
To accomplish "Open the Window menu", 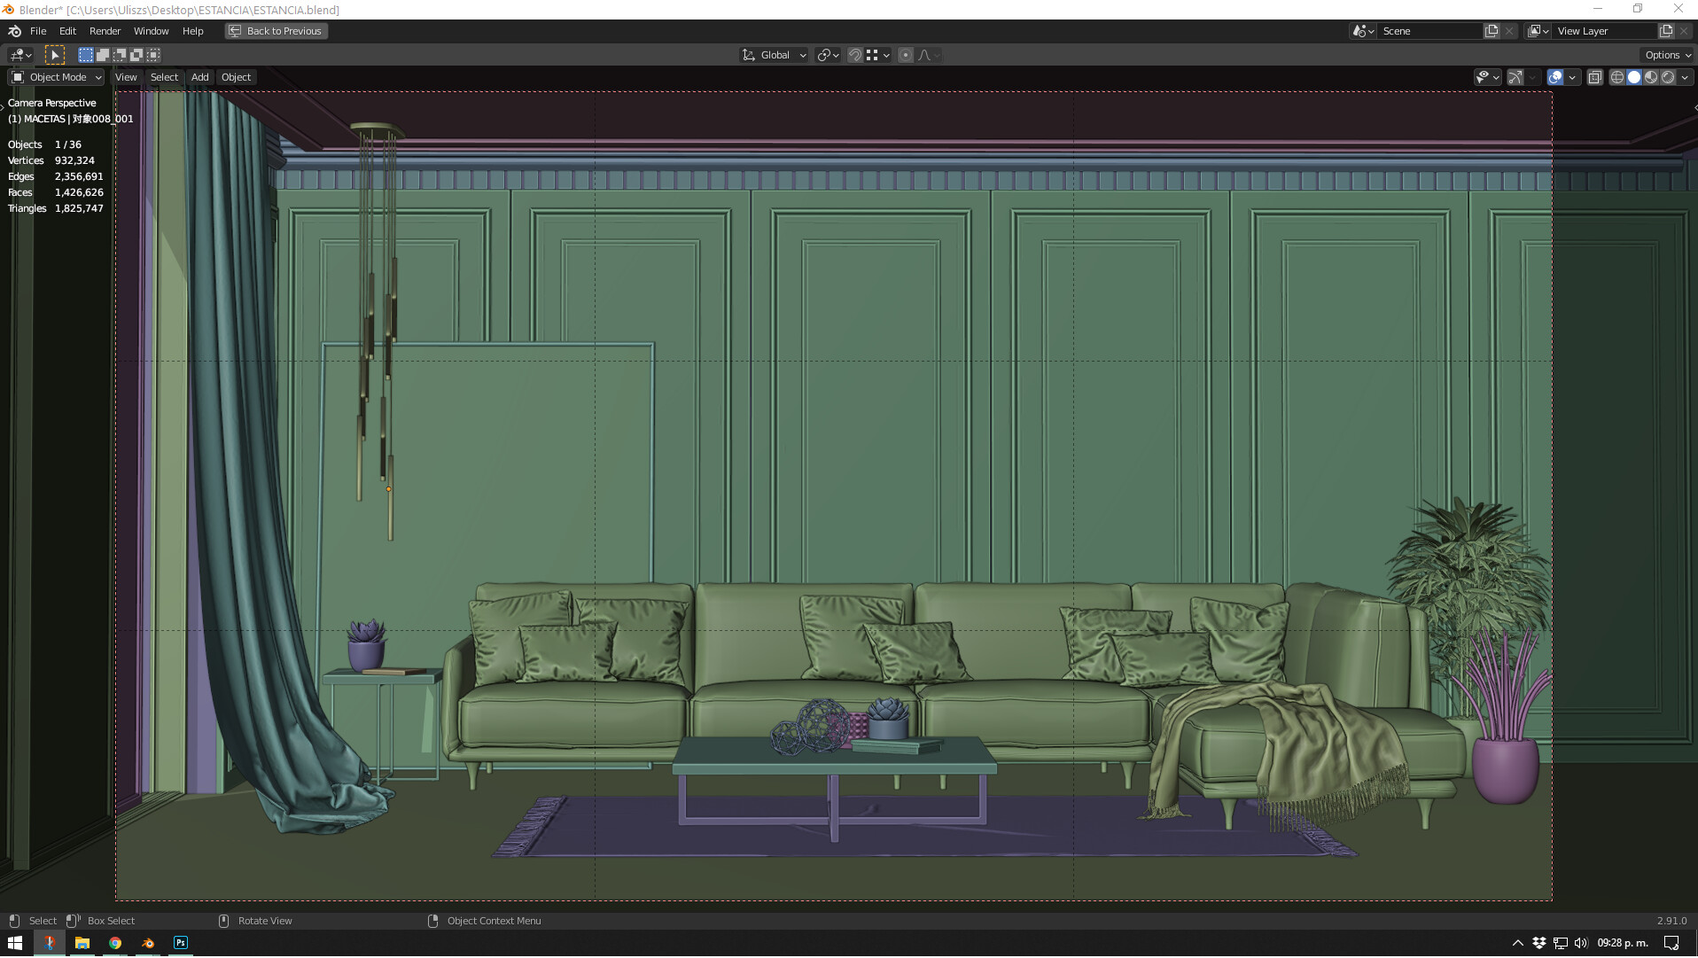I will click(x=151, y=31).
